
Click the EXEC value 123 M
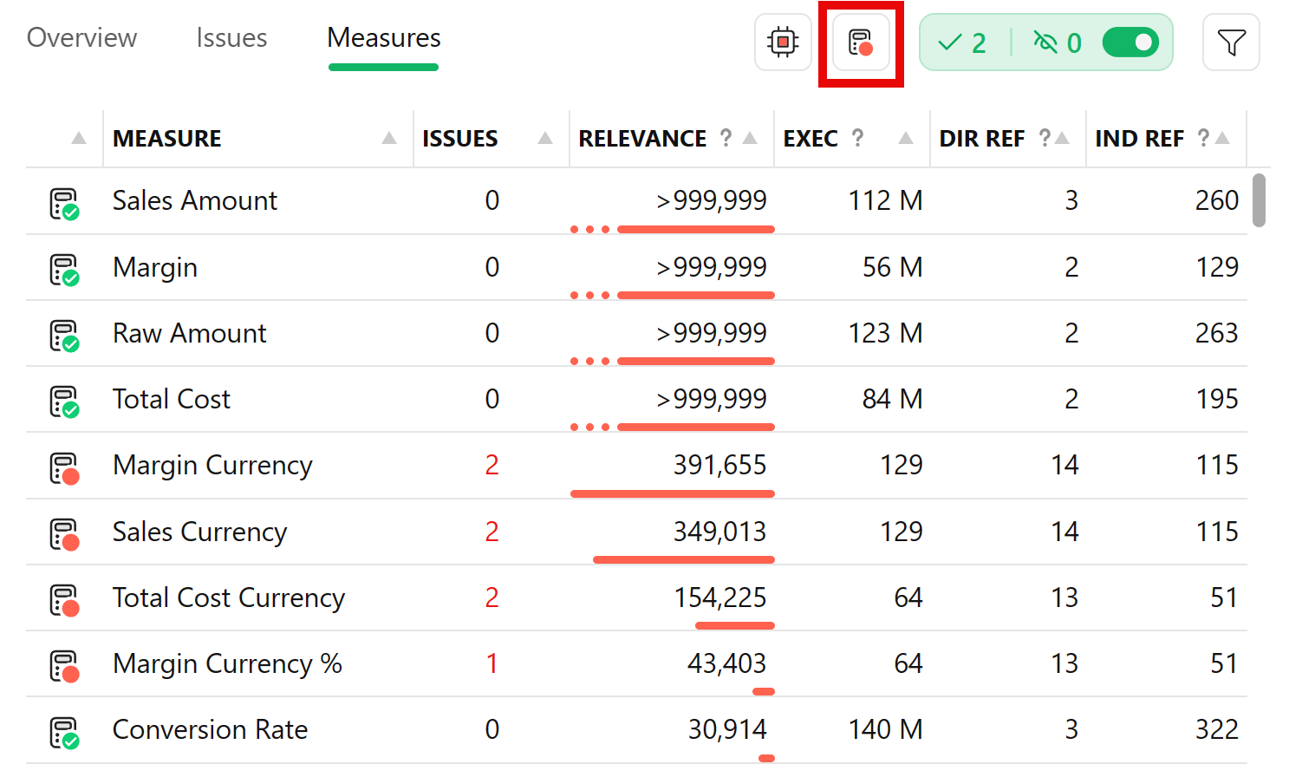tap(885, 333)
